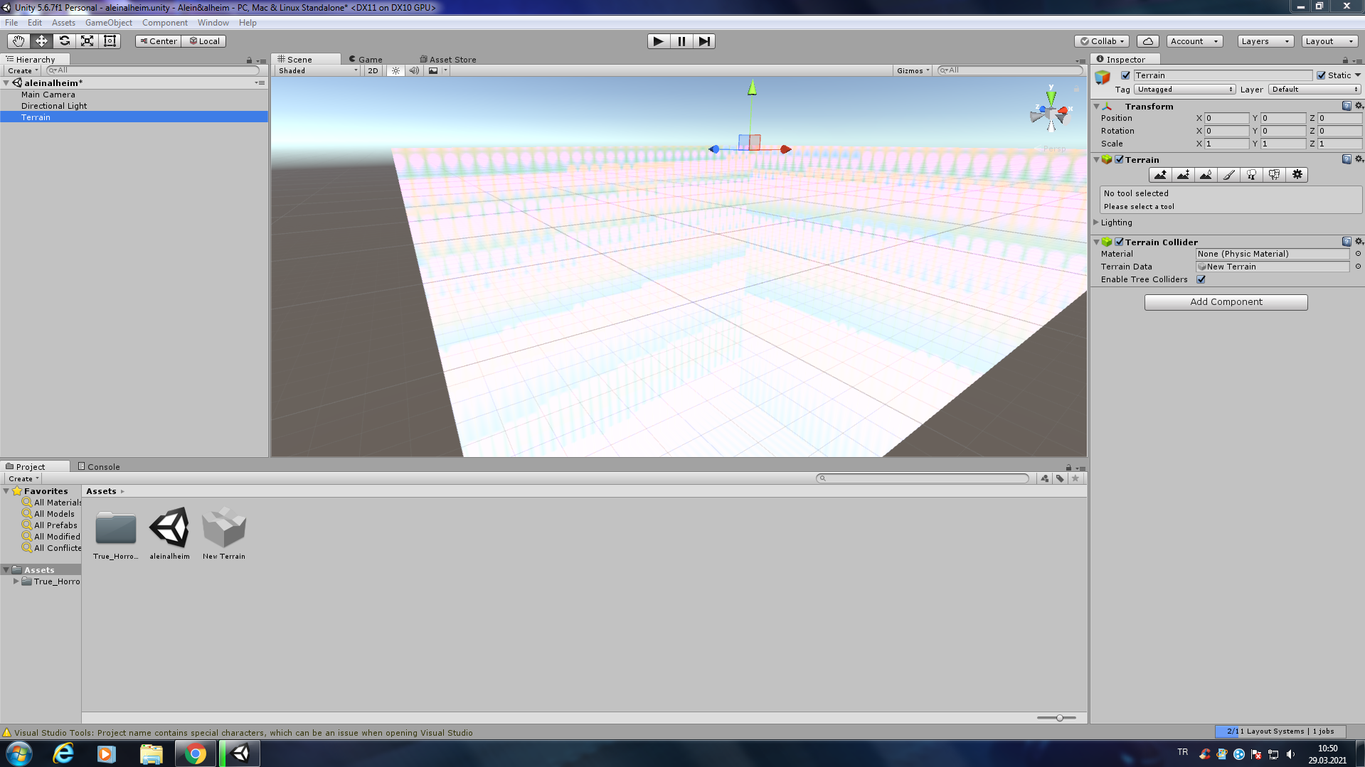
Task: Open Google Chrome from the taskbar
Action: point(195,753)
